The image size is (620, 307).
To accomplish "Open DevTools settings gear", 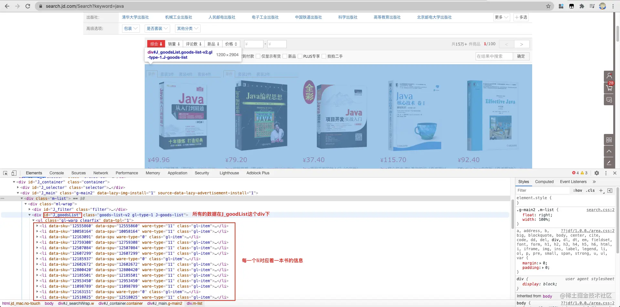I will 597,173.
